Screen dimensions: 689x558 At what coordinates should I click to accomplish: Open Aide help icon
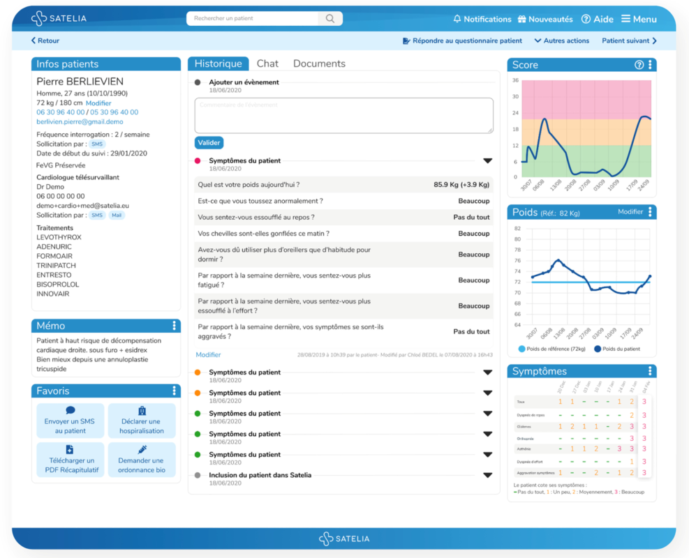(586, 19)
